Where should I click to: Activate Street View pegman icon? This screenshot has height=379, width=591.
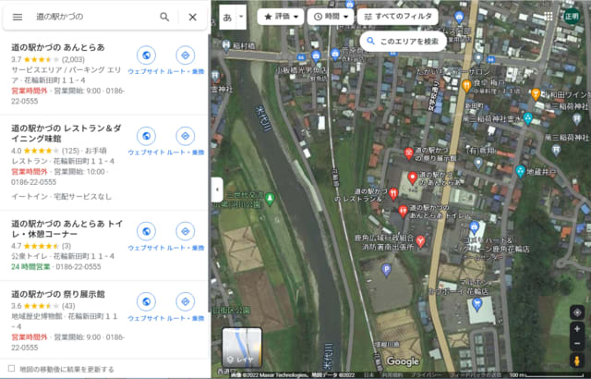[x=576, y=361]
